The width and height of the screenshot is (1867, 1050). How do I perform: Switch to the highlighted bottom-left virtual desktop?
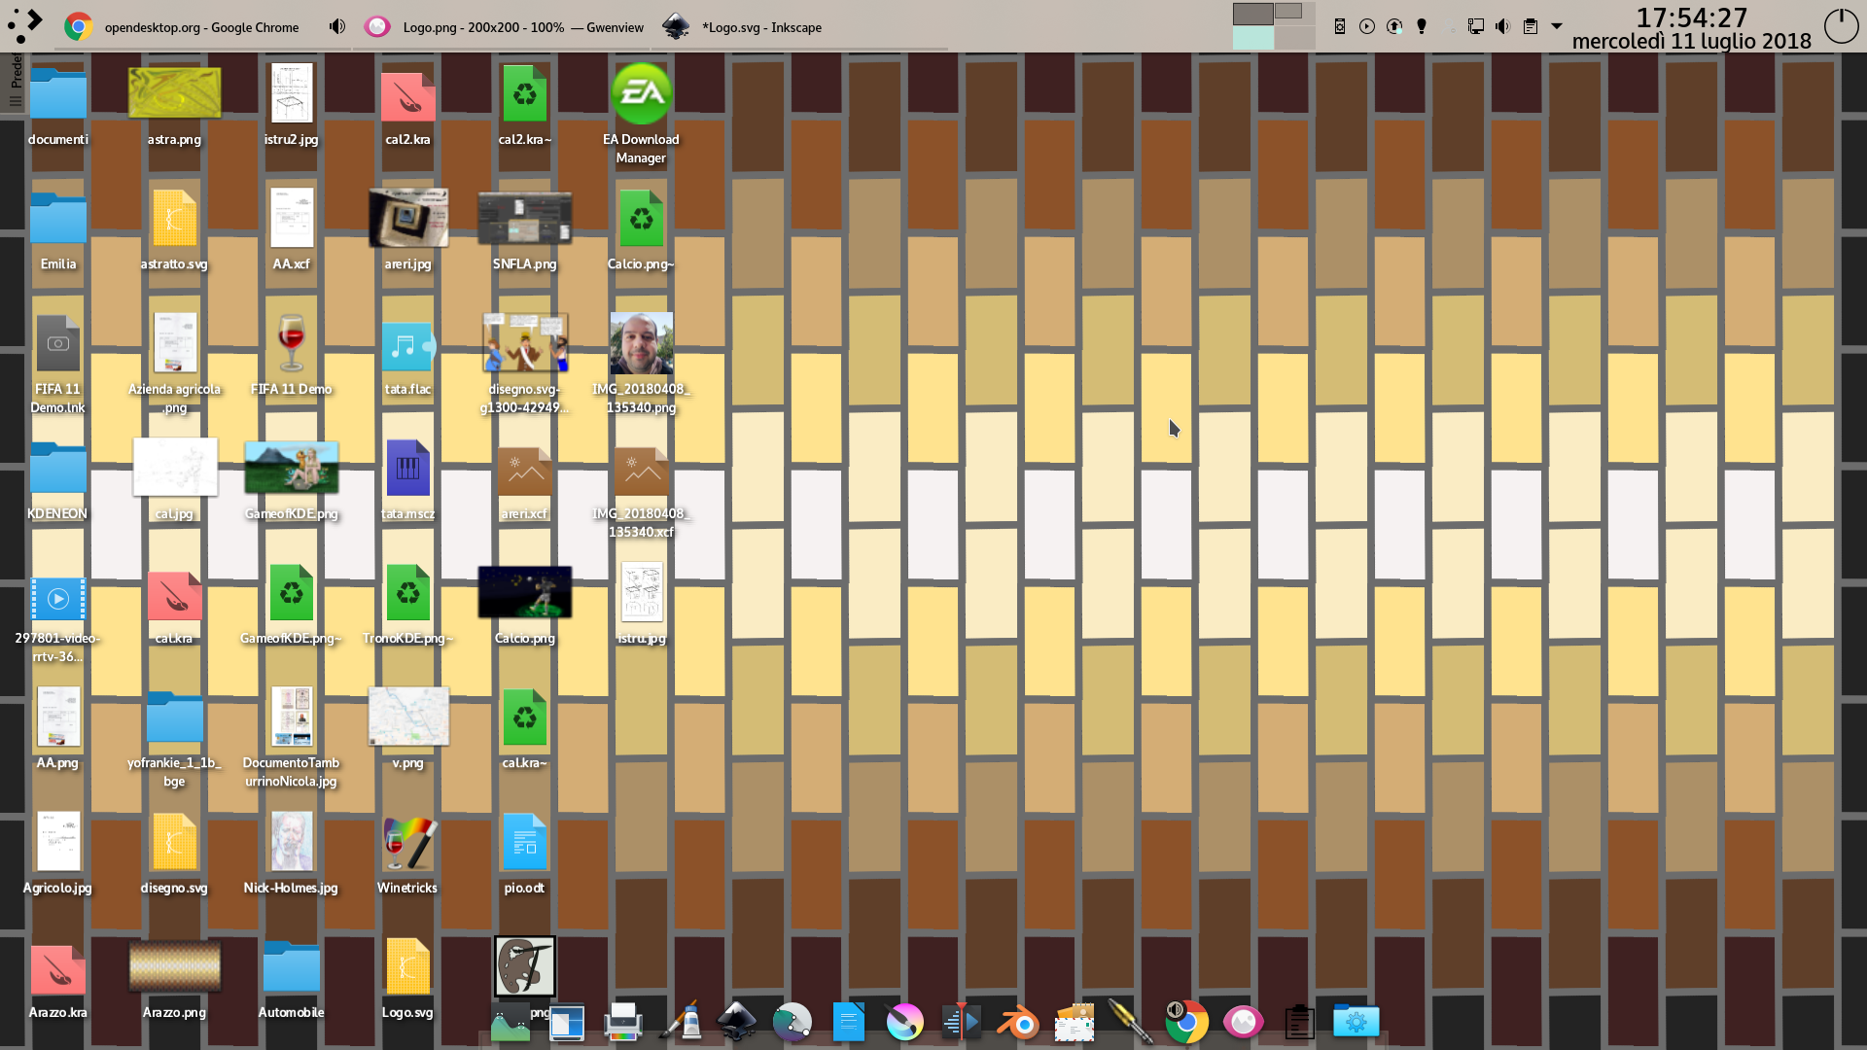tap(1253, 38)
